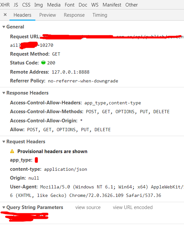Filter requests by JS type
The height and width of the screenshot is (228, 184).
pyautogui.click(x=16, y=5)
